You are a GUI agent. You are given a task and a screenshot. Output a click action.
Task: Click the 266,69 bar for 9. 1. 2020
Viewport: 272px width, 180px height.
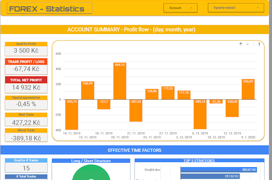(x=248, y=89)
